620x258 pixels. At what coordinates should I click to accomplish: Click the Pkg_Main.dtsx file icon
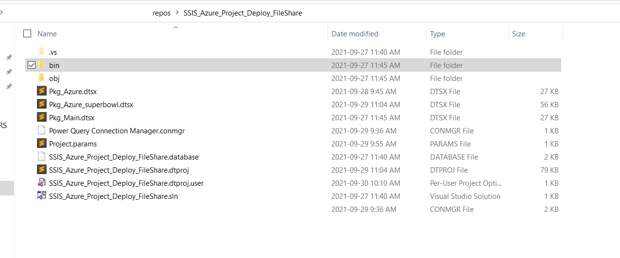point(42,117)
